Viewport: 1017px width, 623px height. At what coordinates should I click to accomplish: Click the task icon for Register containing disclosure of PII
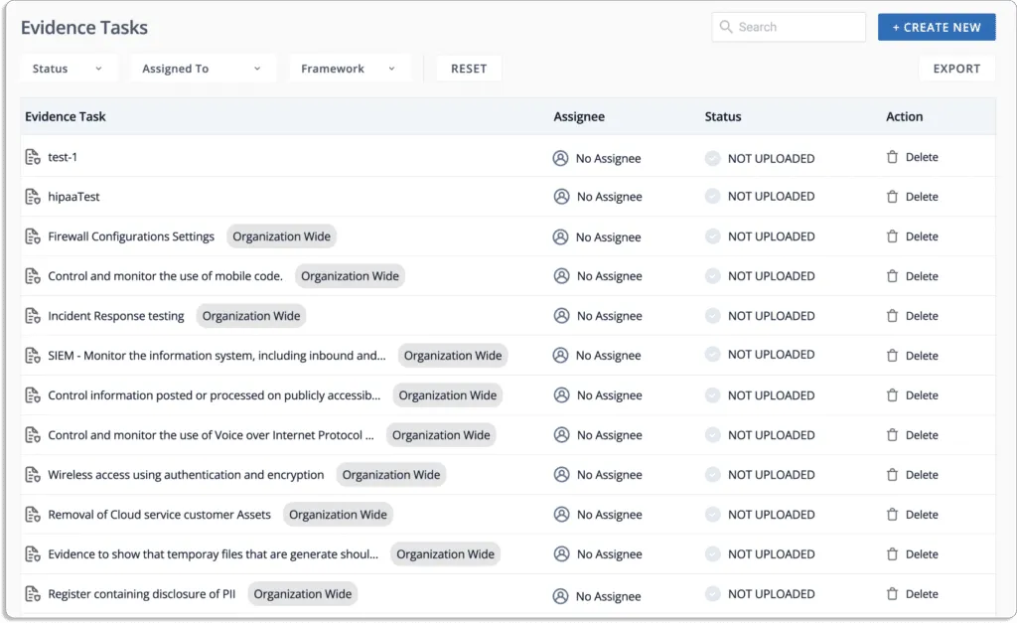[33, 594]
